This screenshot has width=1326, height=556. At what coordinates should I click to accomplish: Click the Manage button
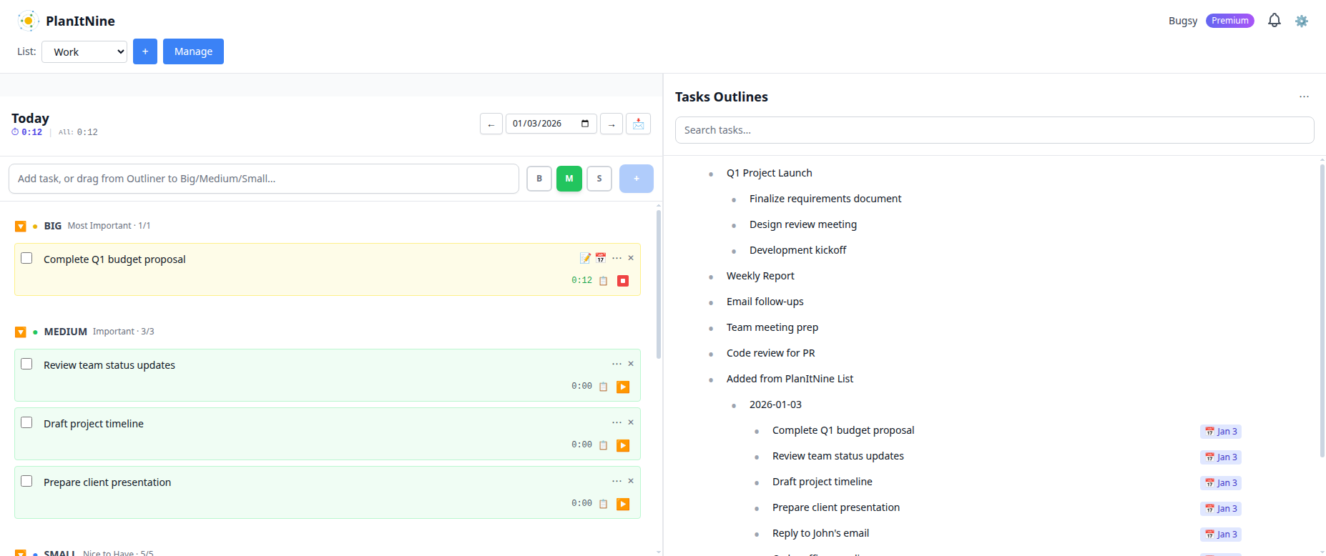coord(193,51)
